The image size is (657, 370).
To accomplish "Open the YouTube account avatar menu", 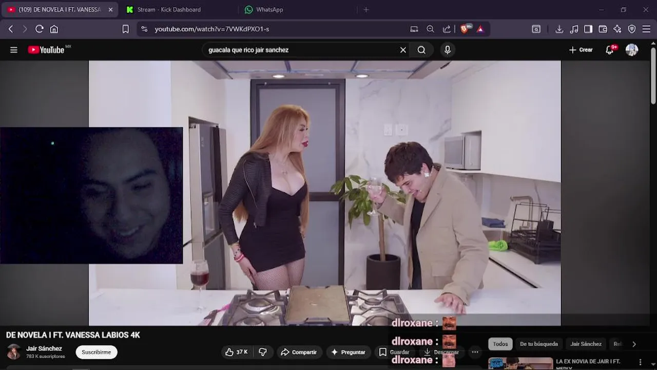I will coord(632,50).
